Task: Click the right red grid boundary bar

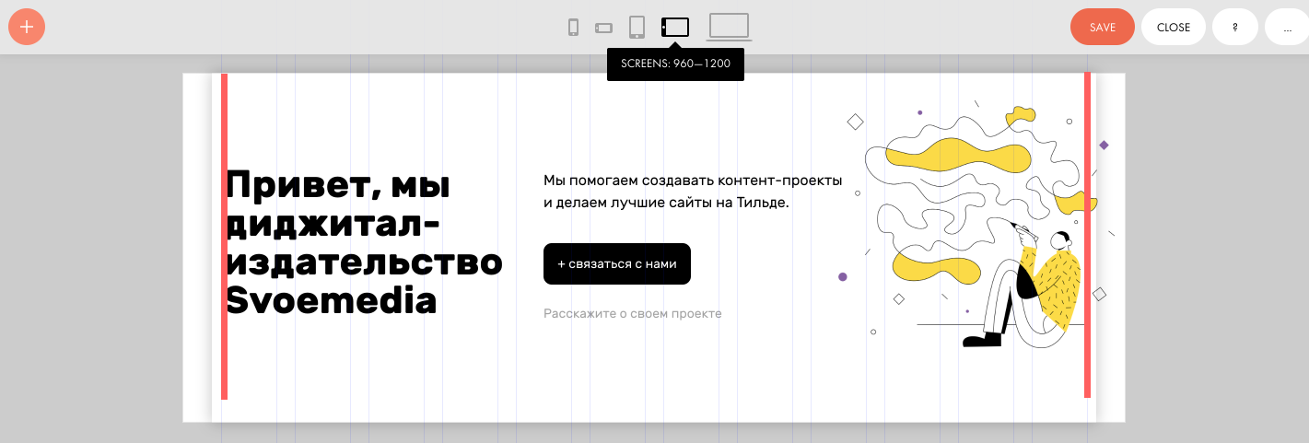Action: 1087,235
